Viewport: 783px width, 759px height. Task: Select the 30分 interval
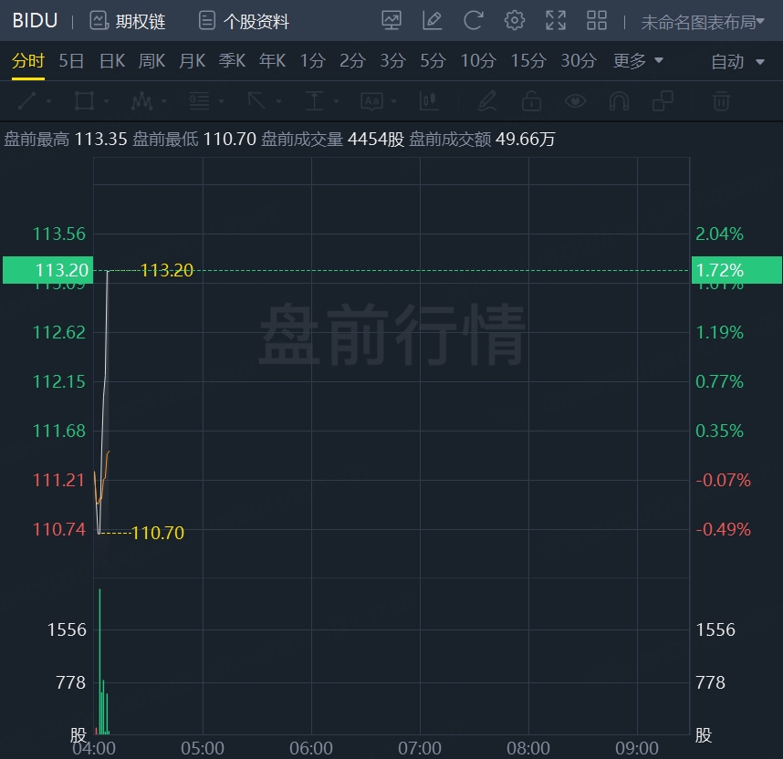(x=579, y=61)
